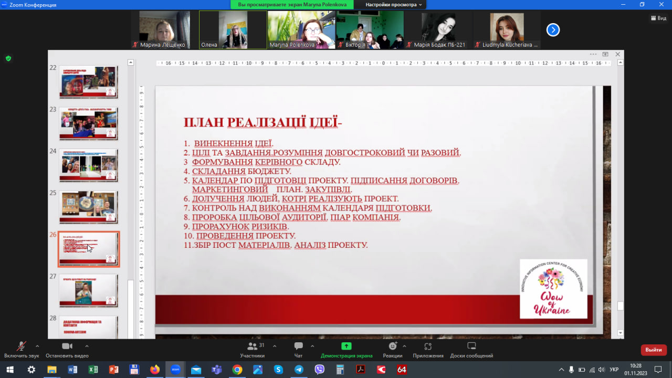Unmute microphone with Включить звук
Viewport: 672px width, 378px height.
pyautogui.click(x=22, y=350)
